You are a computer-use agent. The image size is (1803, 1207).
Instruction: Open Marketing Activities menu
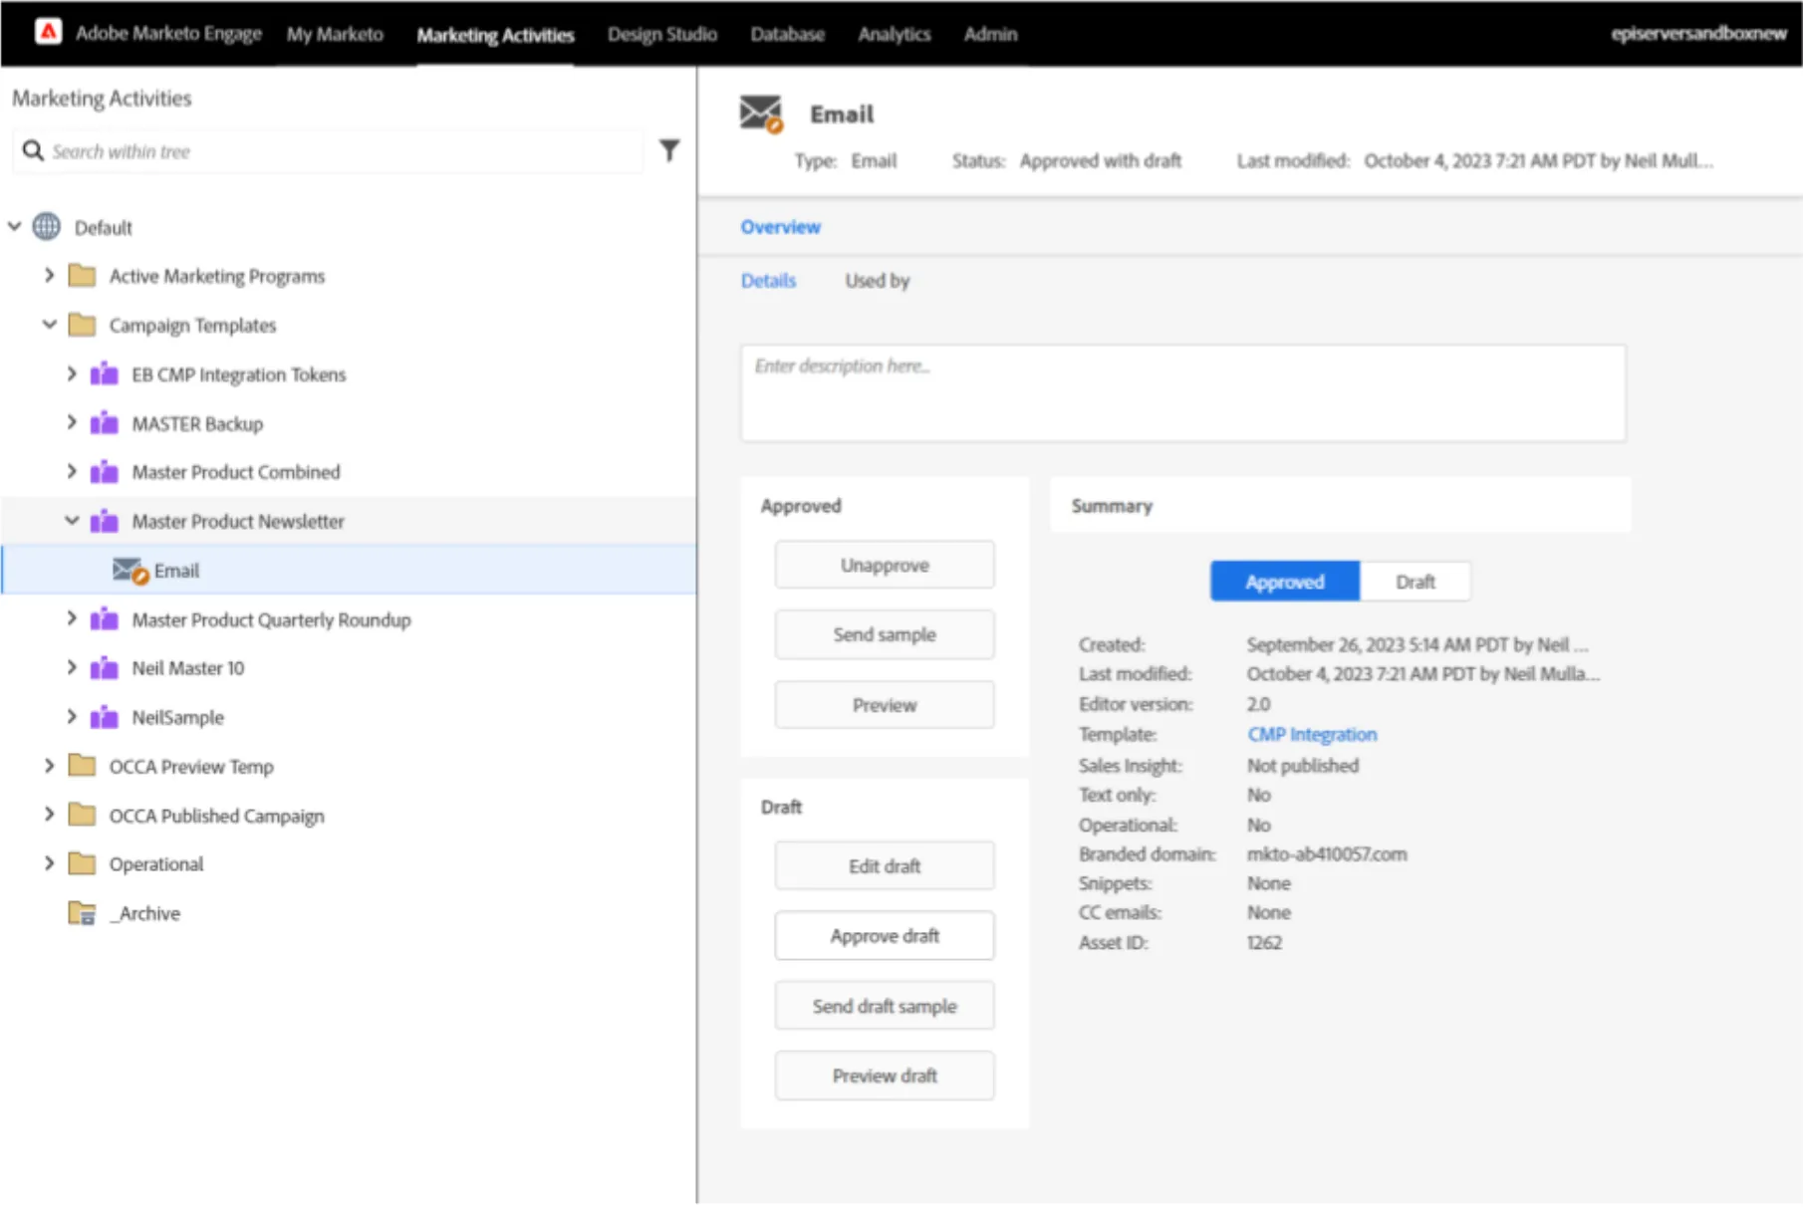pos(495,35)
